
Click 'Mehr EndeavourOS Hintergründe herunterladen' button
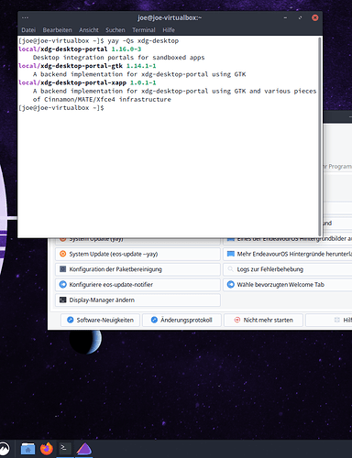coord(288,254)
